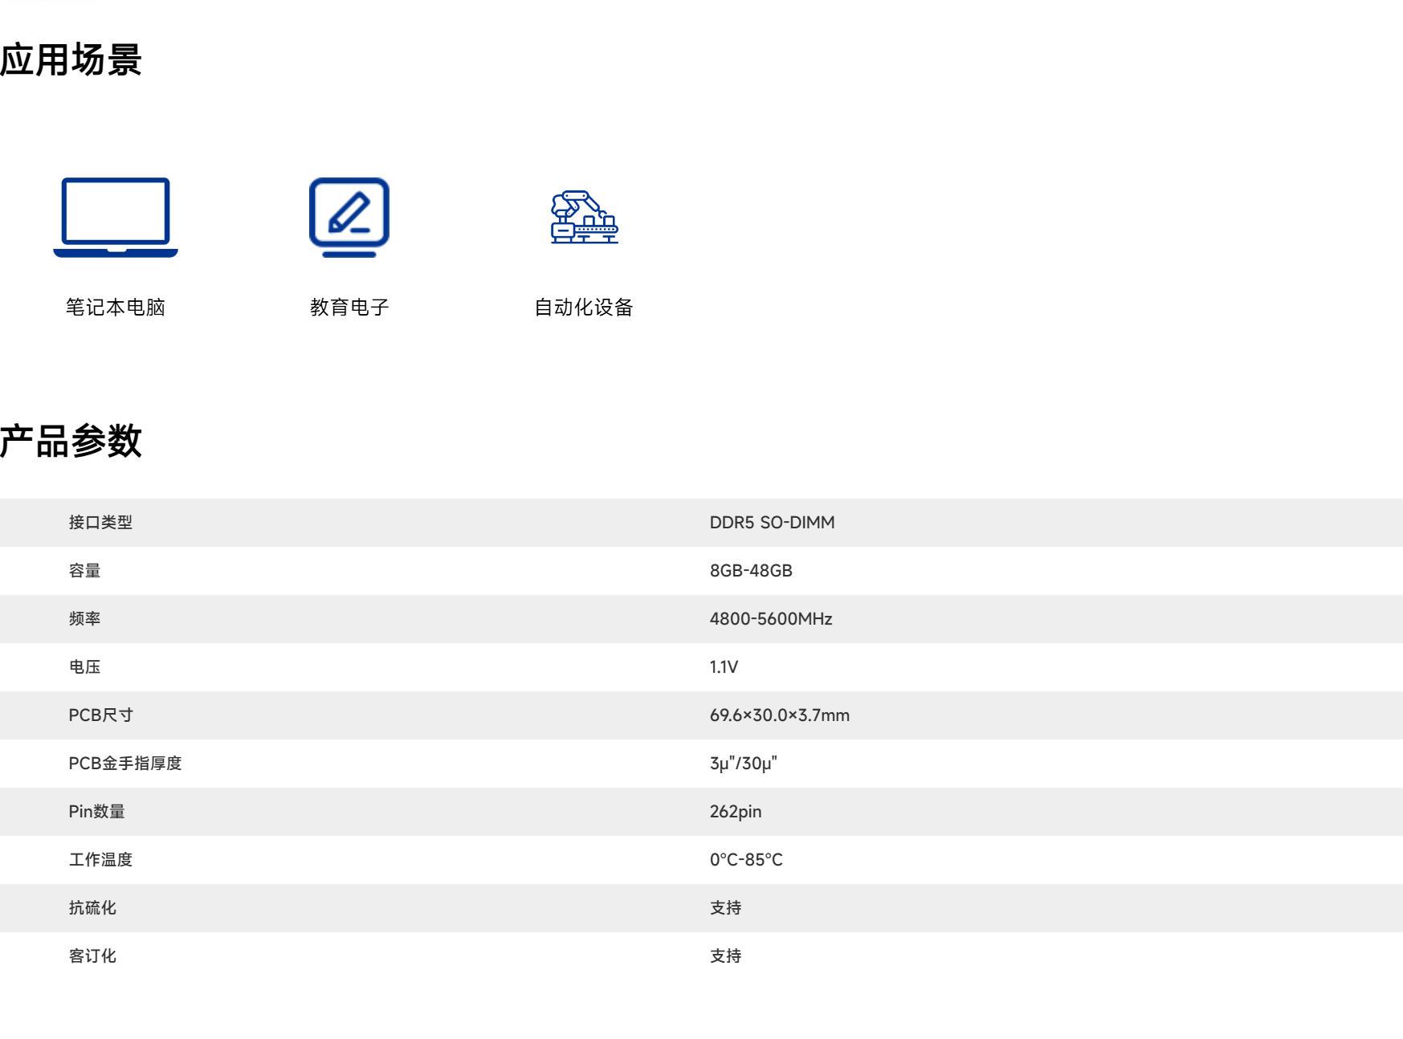
Task: Click the 客订化 row label
Action: (x=92, y=956)
